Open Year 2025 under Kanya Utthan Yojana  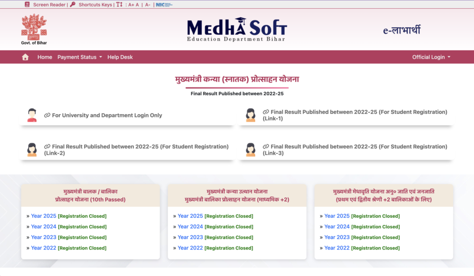click(x=190, y=216)
